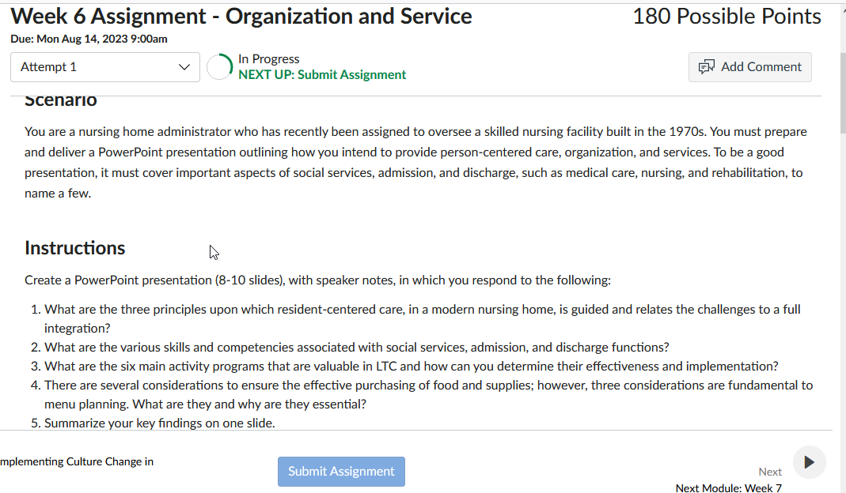Open the Implementing Culture Change link
Image resolution: width=846 pixels, height=493 pixels.
click(77, 461)
